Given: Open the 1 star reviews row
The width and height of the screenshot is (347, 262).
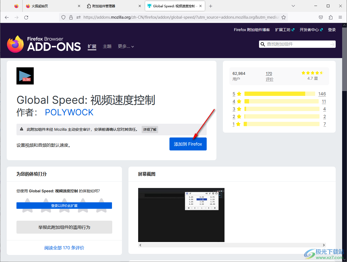Looking at the screenshot, I should (x=279, y=124).
